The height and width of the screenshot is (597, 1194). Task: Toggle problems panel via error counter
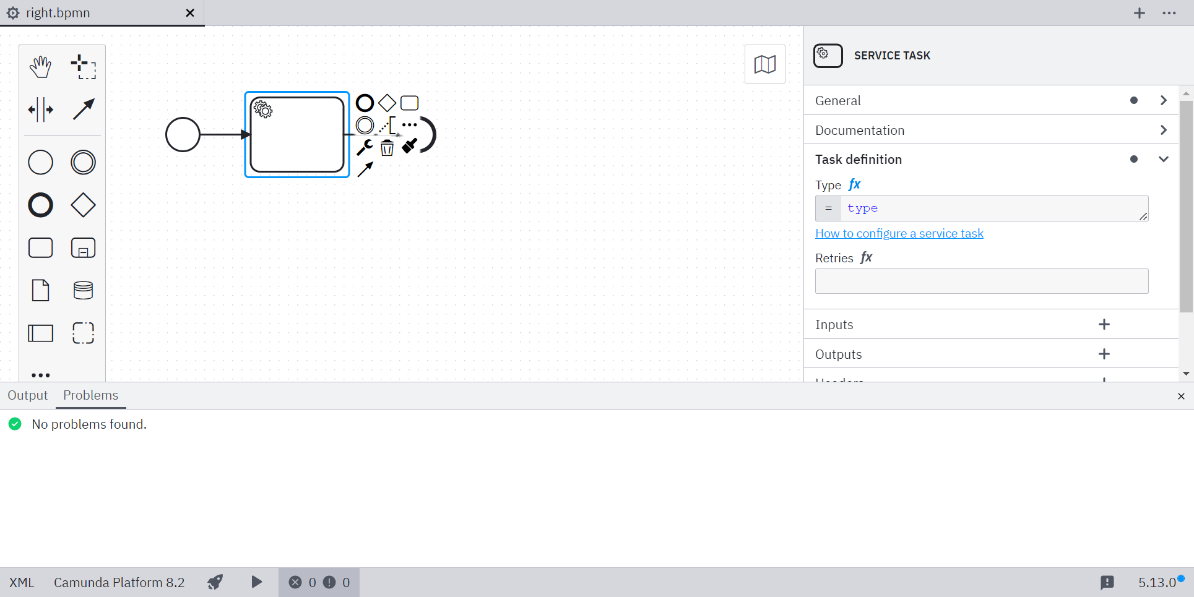319,582
